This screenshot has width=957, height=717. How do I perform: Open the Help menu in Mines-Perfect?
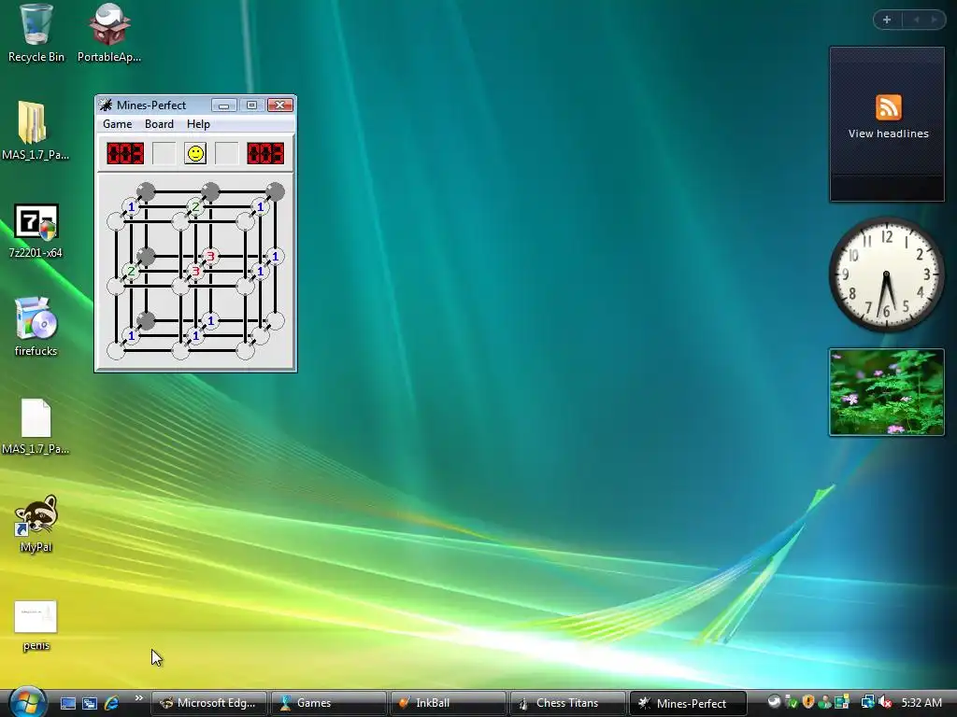198,124
